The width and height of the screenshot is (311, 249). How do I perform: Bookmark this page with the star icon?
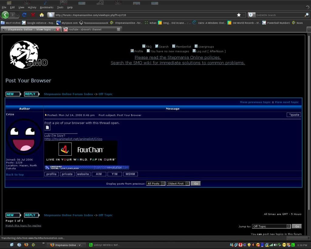[x=239, y=15]
